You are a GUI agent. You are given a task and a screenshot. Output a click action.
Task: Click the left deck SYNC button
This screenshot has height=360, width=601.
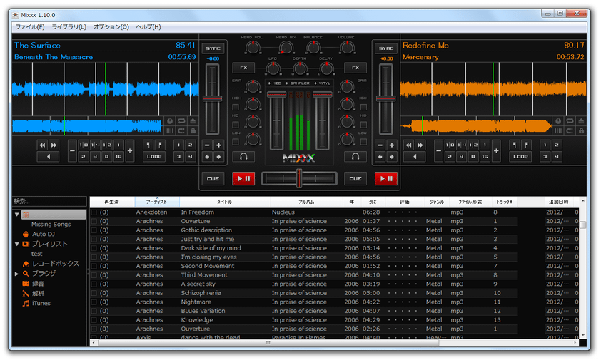213,48
